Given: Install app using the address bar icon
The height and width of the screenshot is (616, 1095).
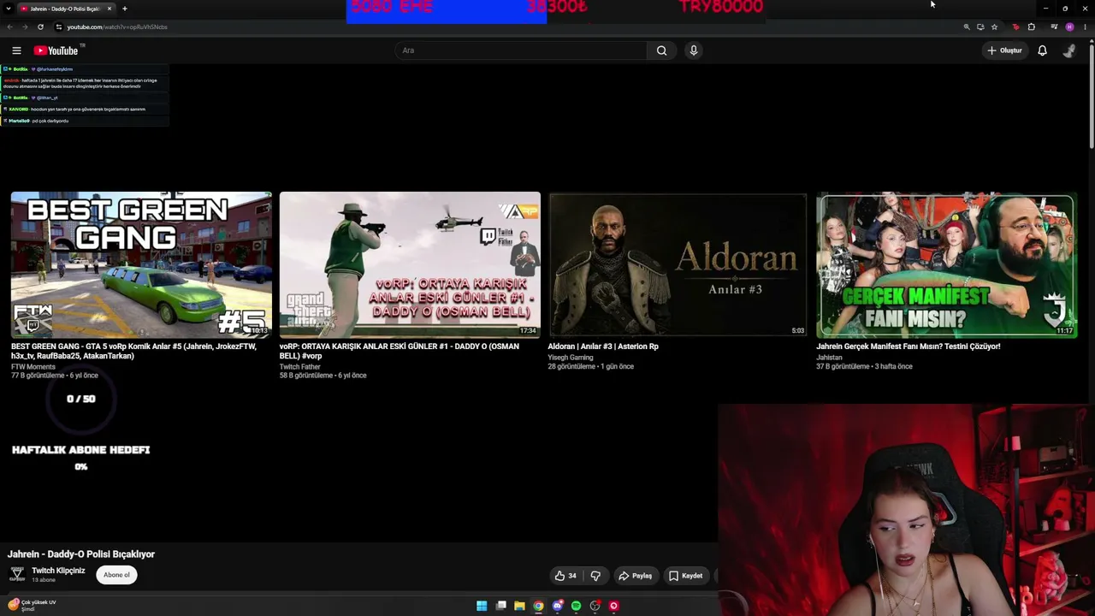Looking at the screenshot, I should click(x=980, y=27).
